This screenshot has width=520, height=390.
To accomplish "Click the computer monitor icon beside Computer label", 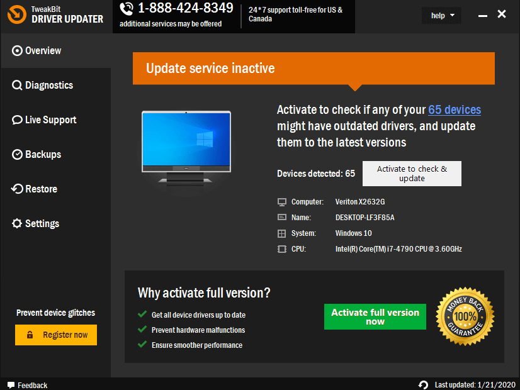I will pyautogui.click(x=281, y=202).
